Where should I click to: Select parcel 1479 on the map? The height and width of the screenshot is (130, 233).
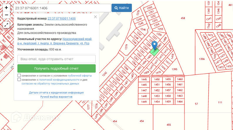[x=229, y=66]
